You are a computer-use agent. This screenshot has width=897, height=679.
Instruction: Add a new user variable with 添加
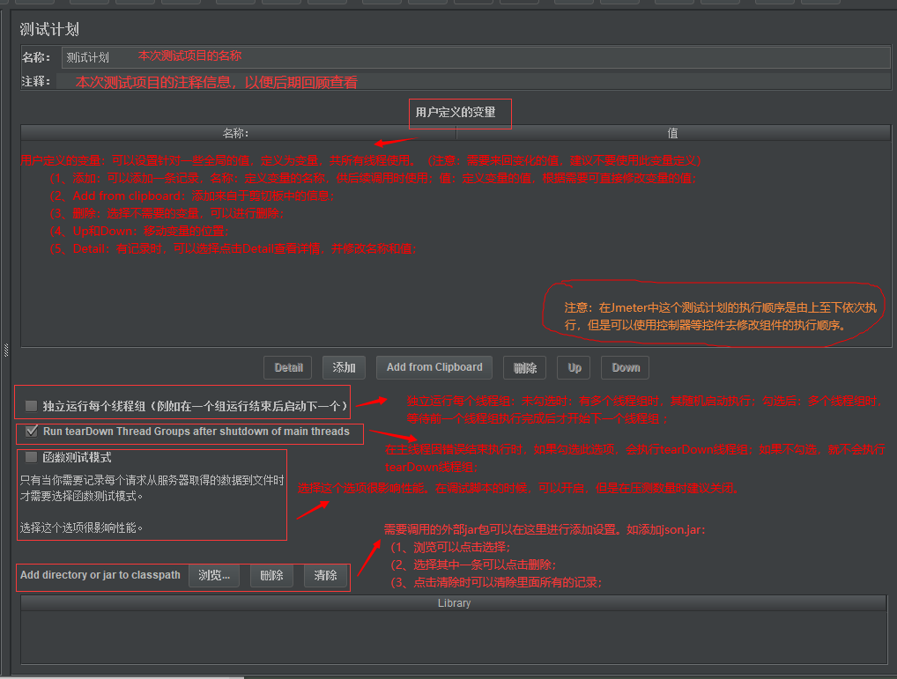344,367
